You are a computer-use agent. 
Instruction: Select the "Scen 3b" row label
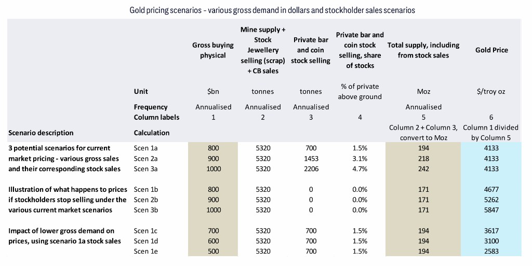click(147, 210)
